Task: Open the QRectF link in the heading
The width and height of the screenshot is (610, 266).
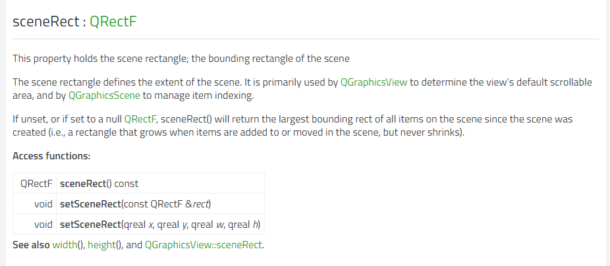Action: tap(113, 21)
